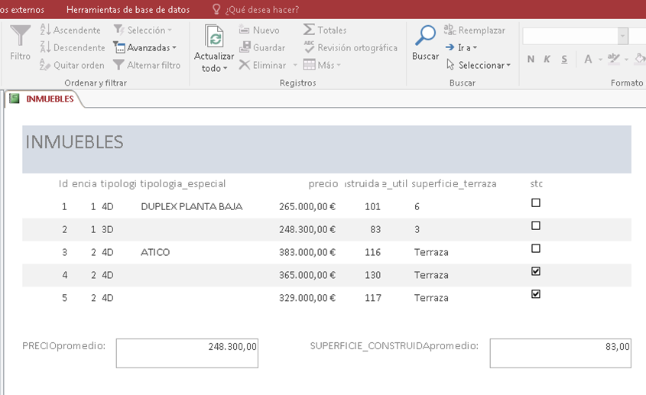Click the Filtro funnel icon

tap(20, 36)
